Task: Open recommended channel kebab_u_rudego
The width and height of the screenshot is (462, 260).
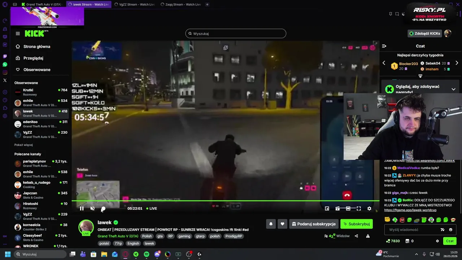Action: pos(41,185)
